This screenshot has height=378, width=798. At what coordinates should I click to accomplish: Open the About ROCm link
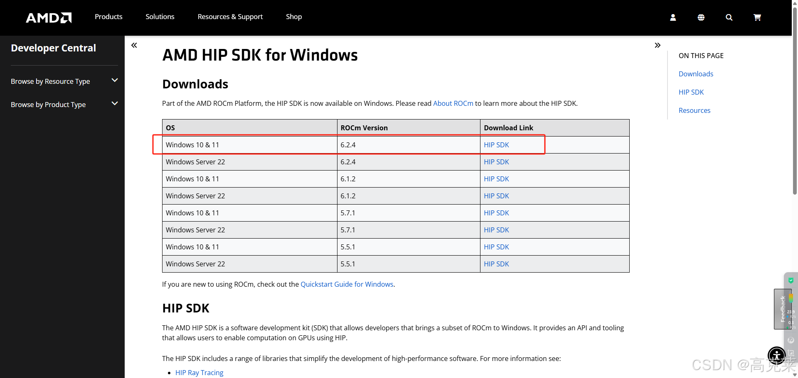tap(453, 103)
